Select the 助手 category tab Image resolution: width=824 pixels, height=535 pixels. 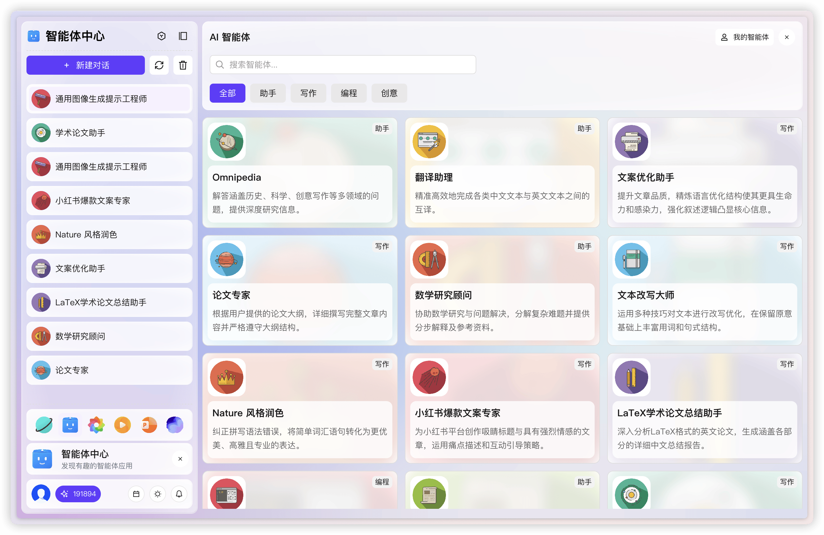click(x=268, y=93)
